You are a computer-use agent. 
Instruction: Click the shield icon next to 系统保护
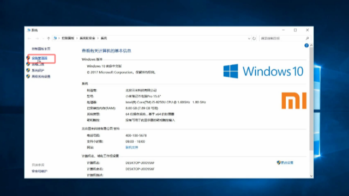(x=28, y=70)
